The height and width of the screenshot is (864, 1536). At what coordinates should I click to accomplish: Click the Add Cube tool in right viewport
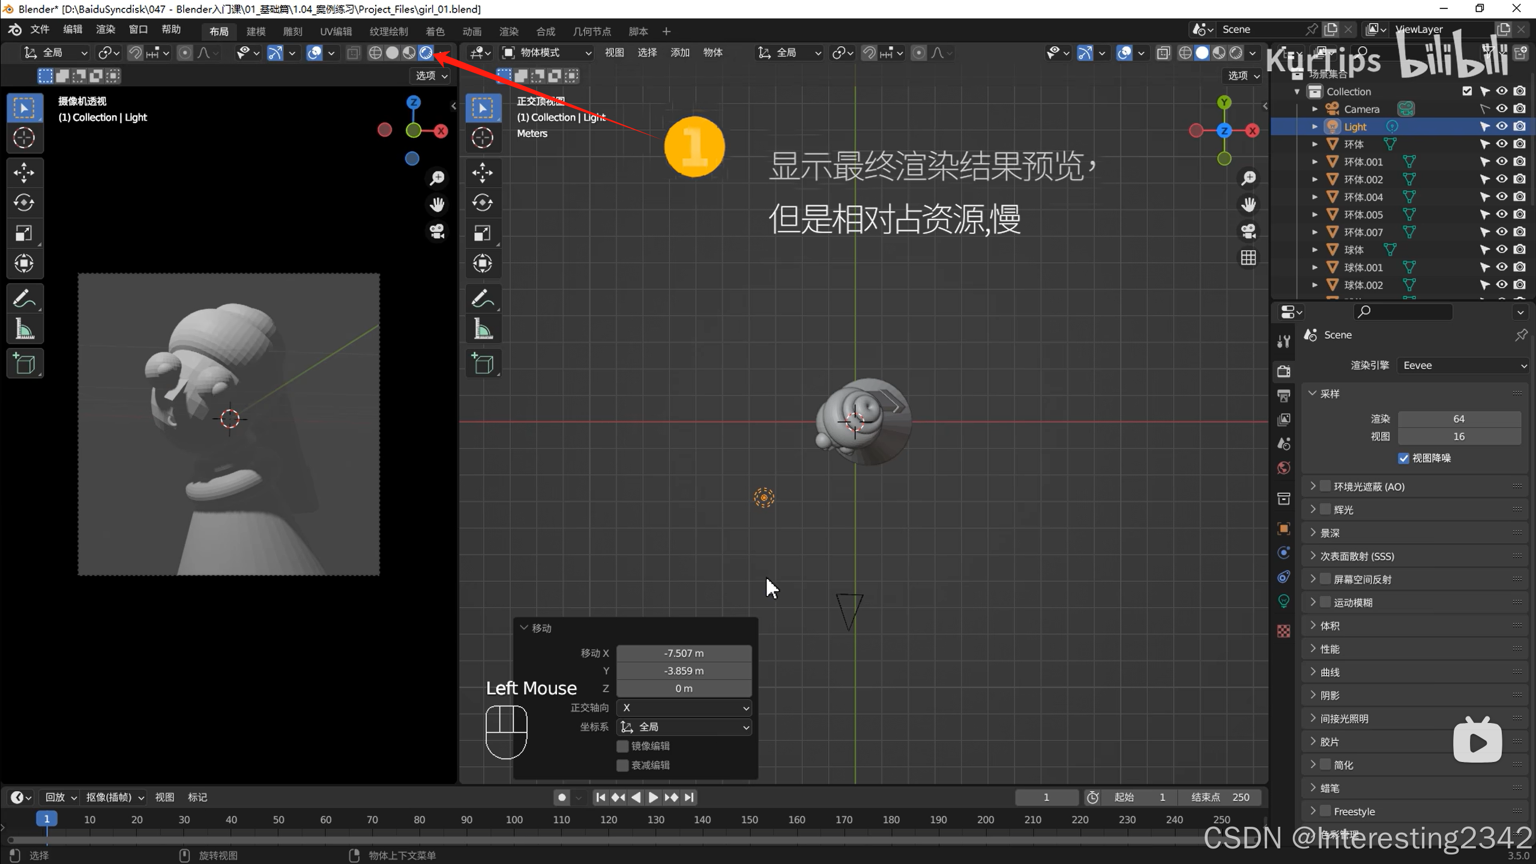coord(483,364)
